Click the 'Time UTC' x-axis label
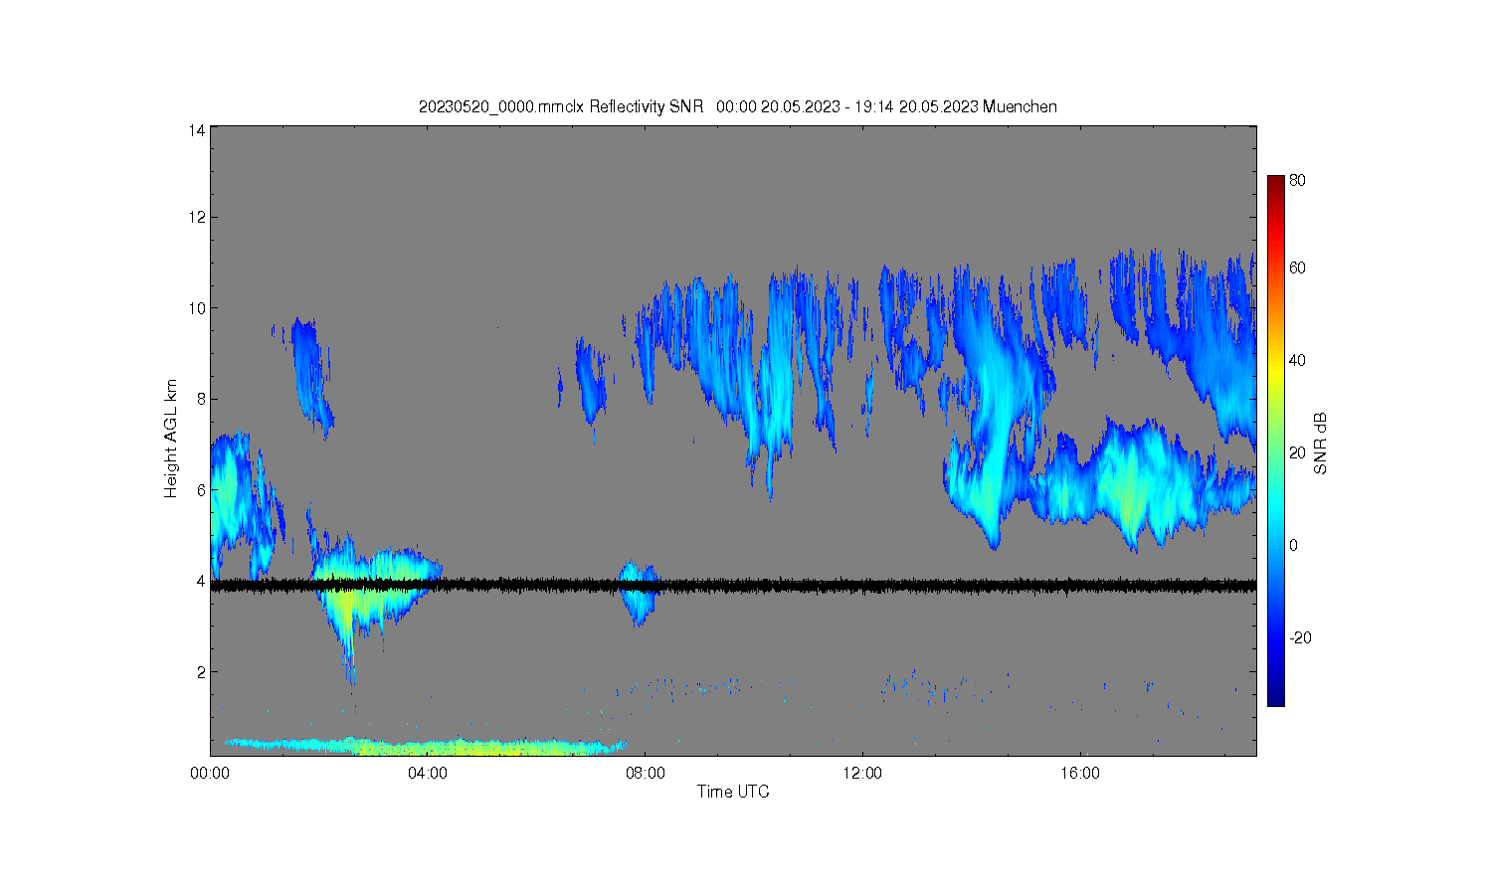Viewport: 1492px width, 895px height. point(733,792)
